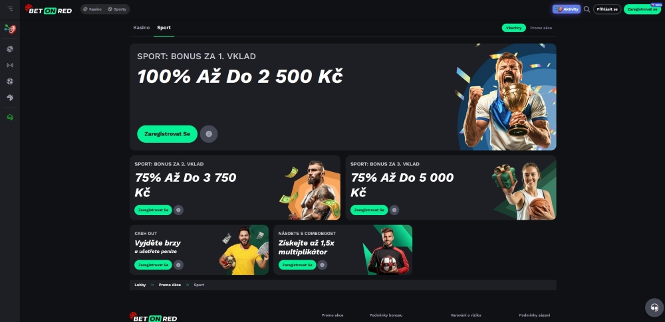Go to Lobby in the breadcrumb

coord(140,285)
